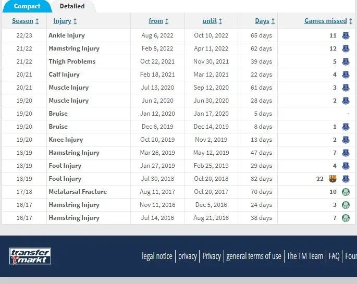The width and height of the screenshot is (357, 284).
Task: Open the general terms of use link
Action: pyautogui.click(x=254, y=256)
